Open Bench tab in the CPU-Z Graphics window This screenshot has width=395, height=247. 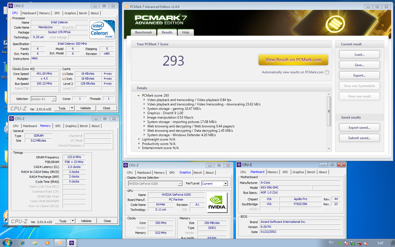click(198, 173)
